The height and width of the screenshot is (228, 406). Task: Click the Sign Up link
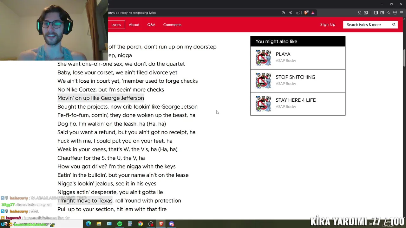328,25
